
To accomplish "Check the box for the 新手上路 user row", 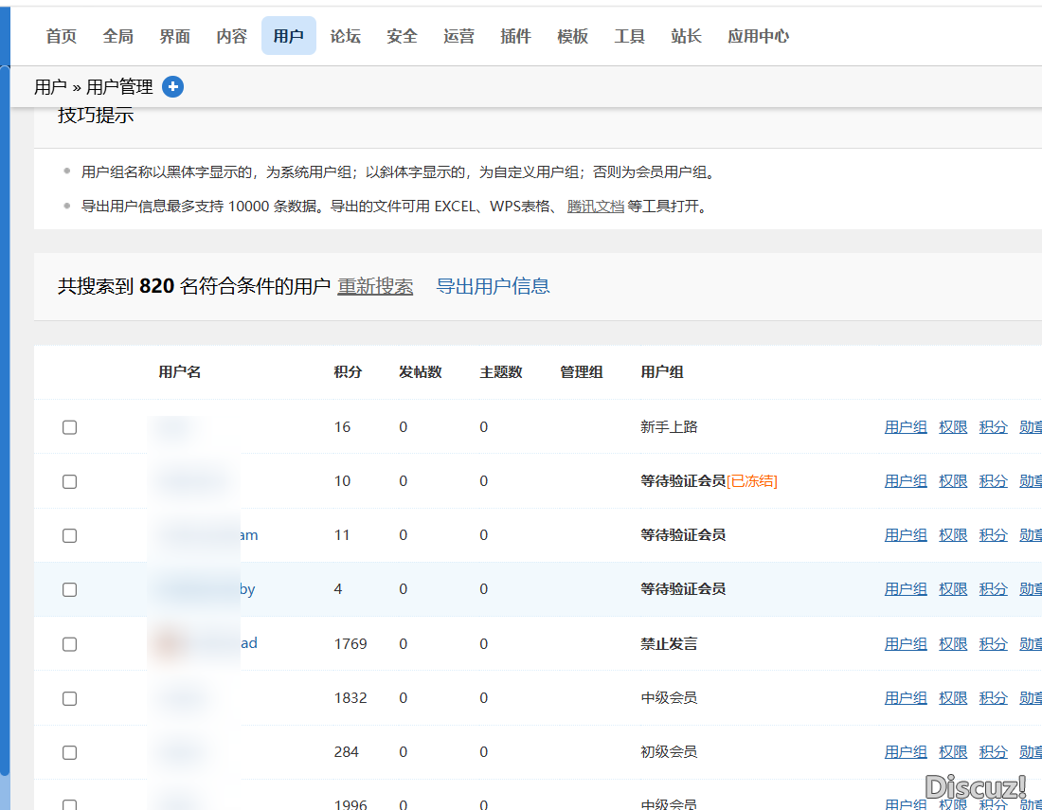I will tap(69, 427).
